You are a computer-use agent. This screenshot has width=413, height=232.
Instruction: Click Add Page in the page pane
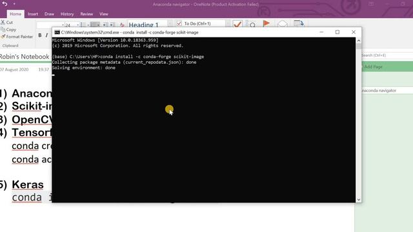coord(387,67)
